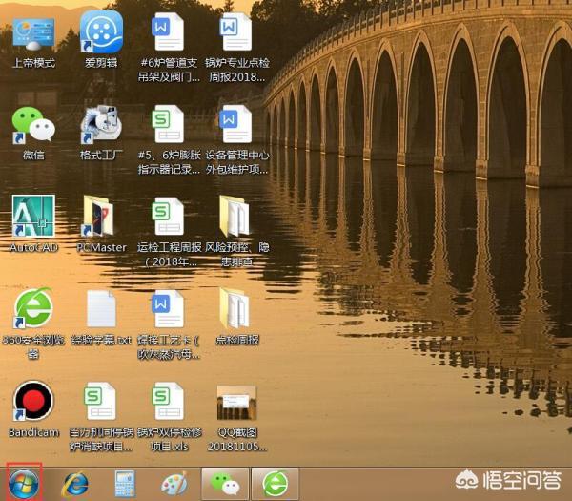Image resolution: width=572 pixels, height=501 pixels.
Task: Select the PCMaster desktop icon
Action: (101, 218)
